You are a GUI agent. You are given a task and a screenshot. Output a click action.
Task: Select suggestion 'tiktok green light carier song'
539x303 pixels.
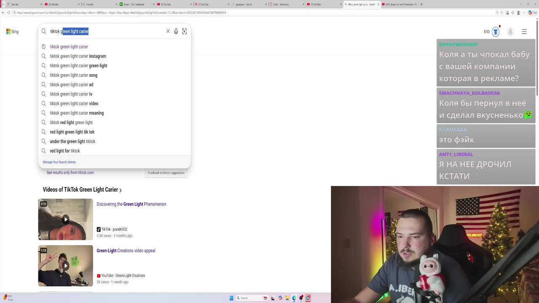(114, 75)
